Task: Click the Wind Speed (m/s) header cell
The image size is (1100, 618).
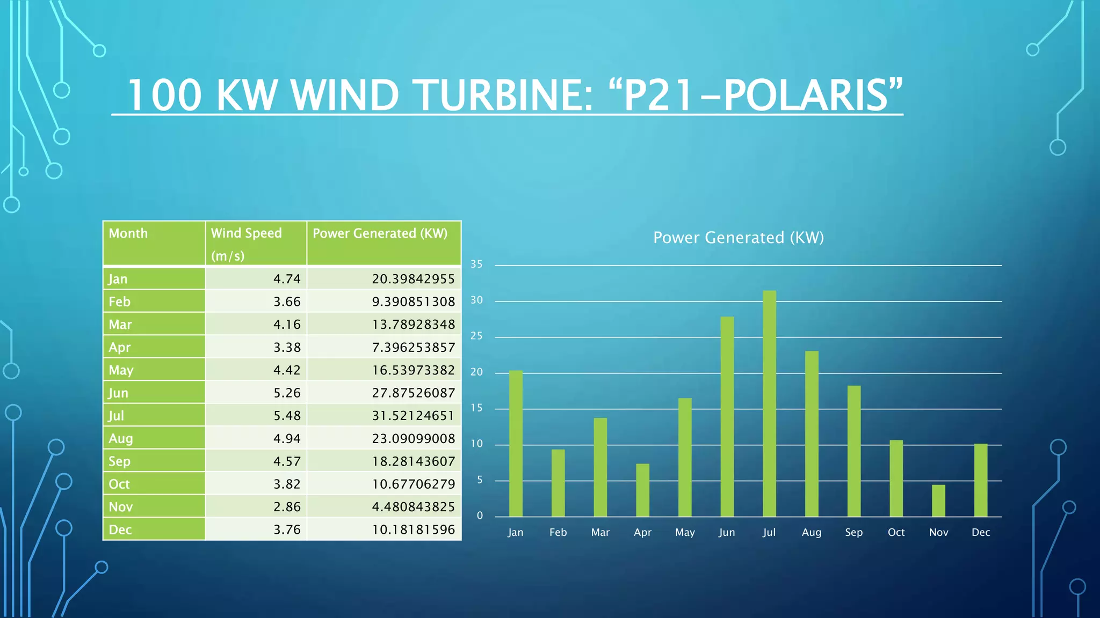Action: (256, 244)
